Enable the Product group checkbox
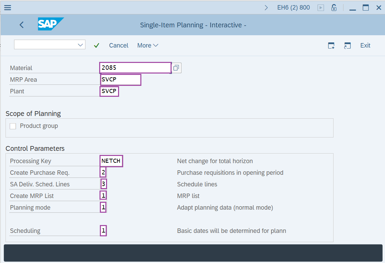Screen dimensions: 385x263 [13, 126]
